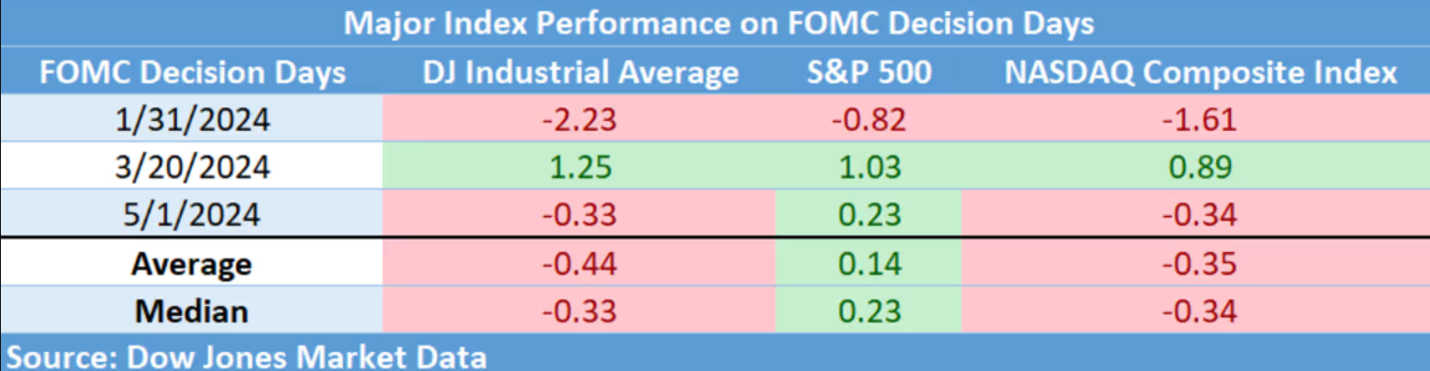
Task: Select the 0.14 S&P 500 average value
Action: tap(868, 264)
